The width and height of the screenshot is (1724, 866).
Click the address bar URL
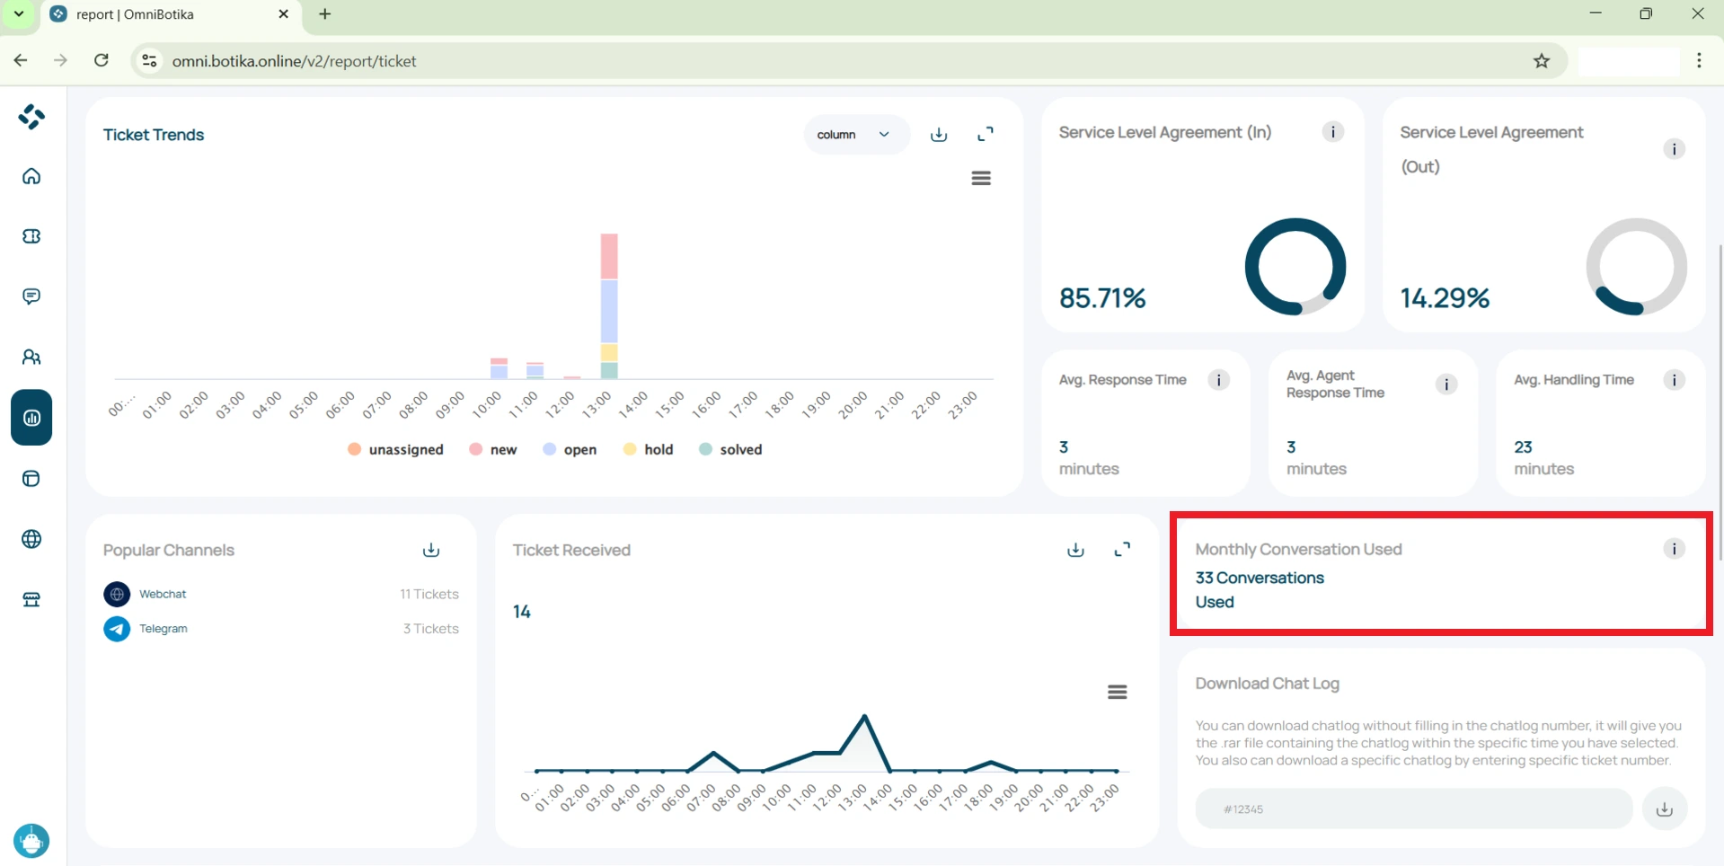click(295, 61)
